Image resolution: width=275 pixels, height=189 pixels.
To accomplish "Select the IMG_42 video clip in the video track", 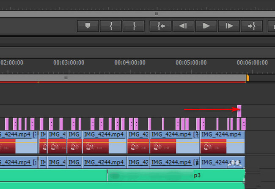I will pyautogui.click(x=138, y=142).
